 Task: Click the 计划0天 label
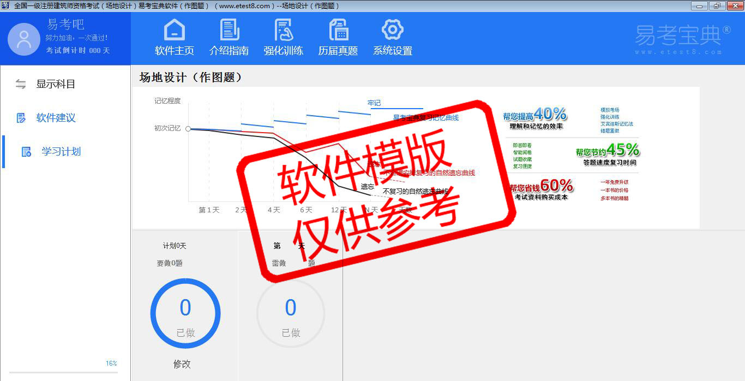tap(175, 246)
